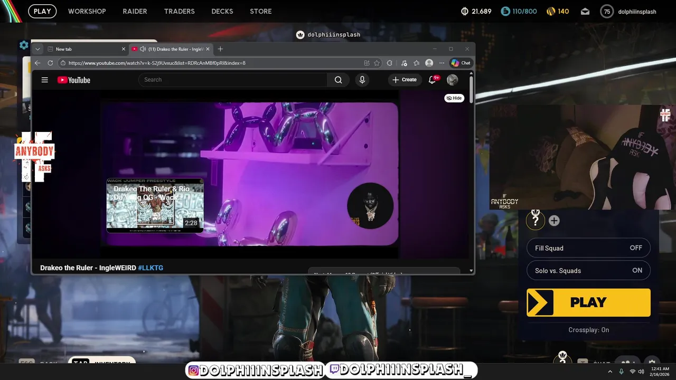
Task: Start YouTube voice search with microphone
Action: click(362, 80)
